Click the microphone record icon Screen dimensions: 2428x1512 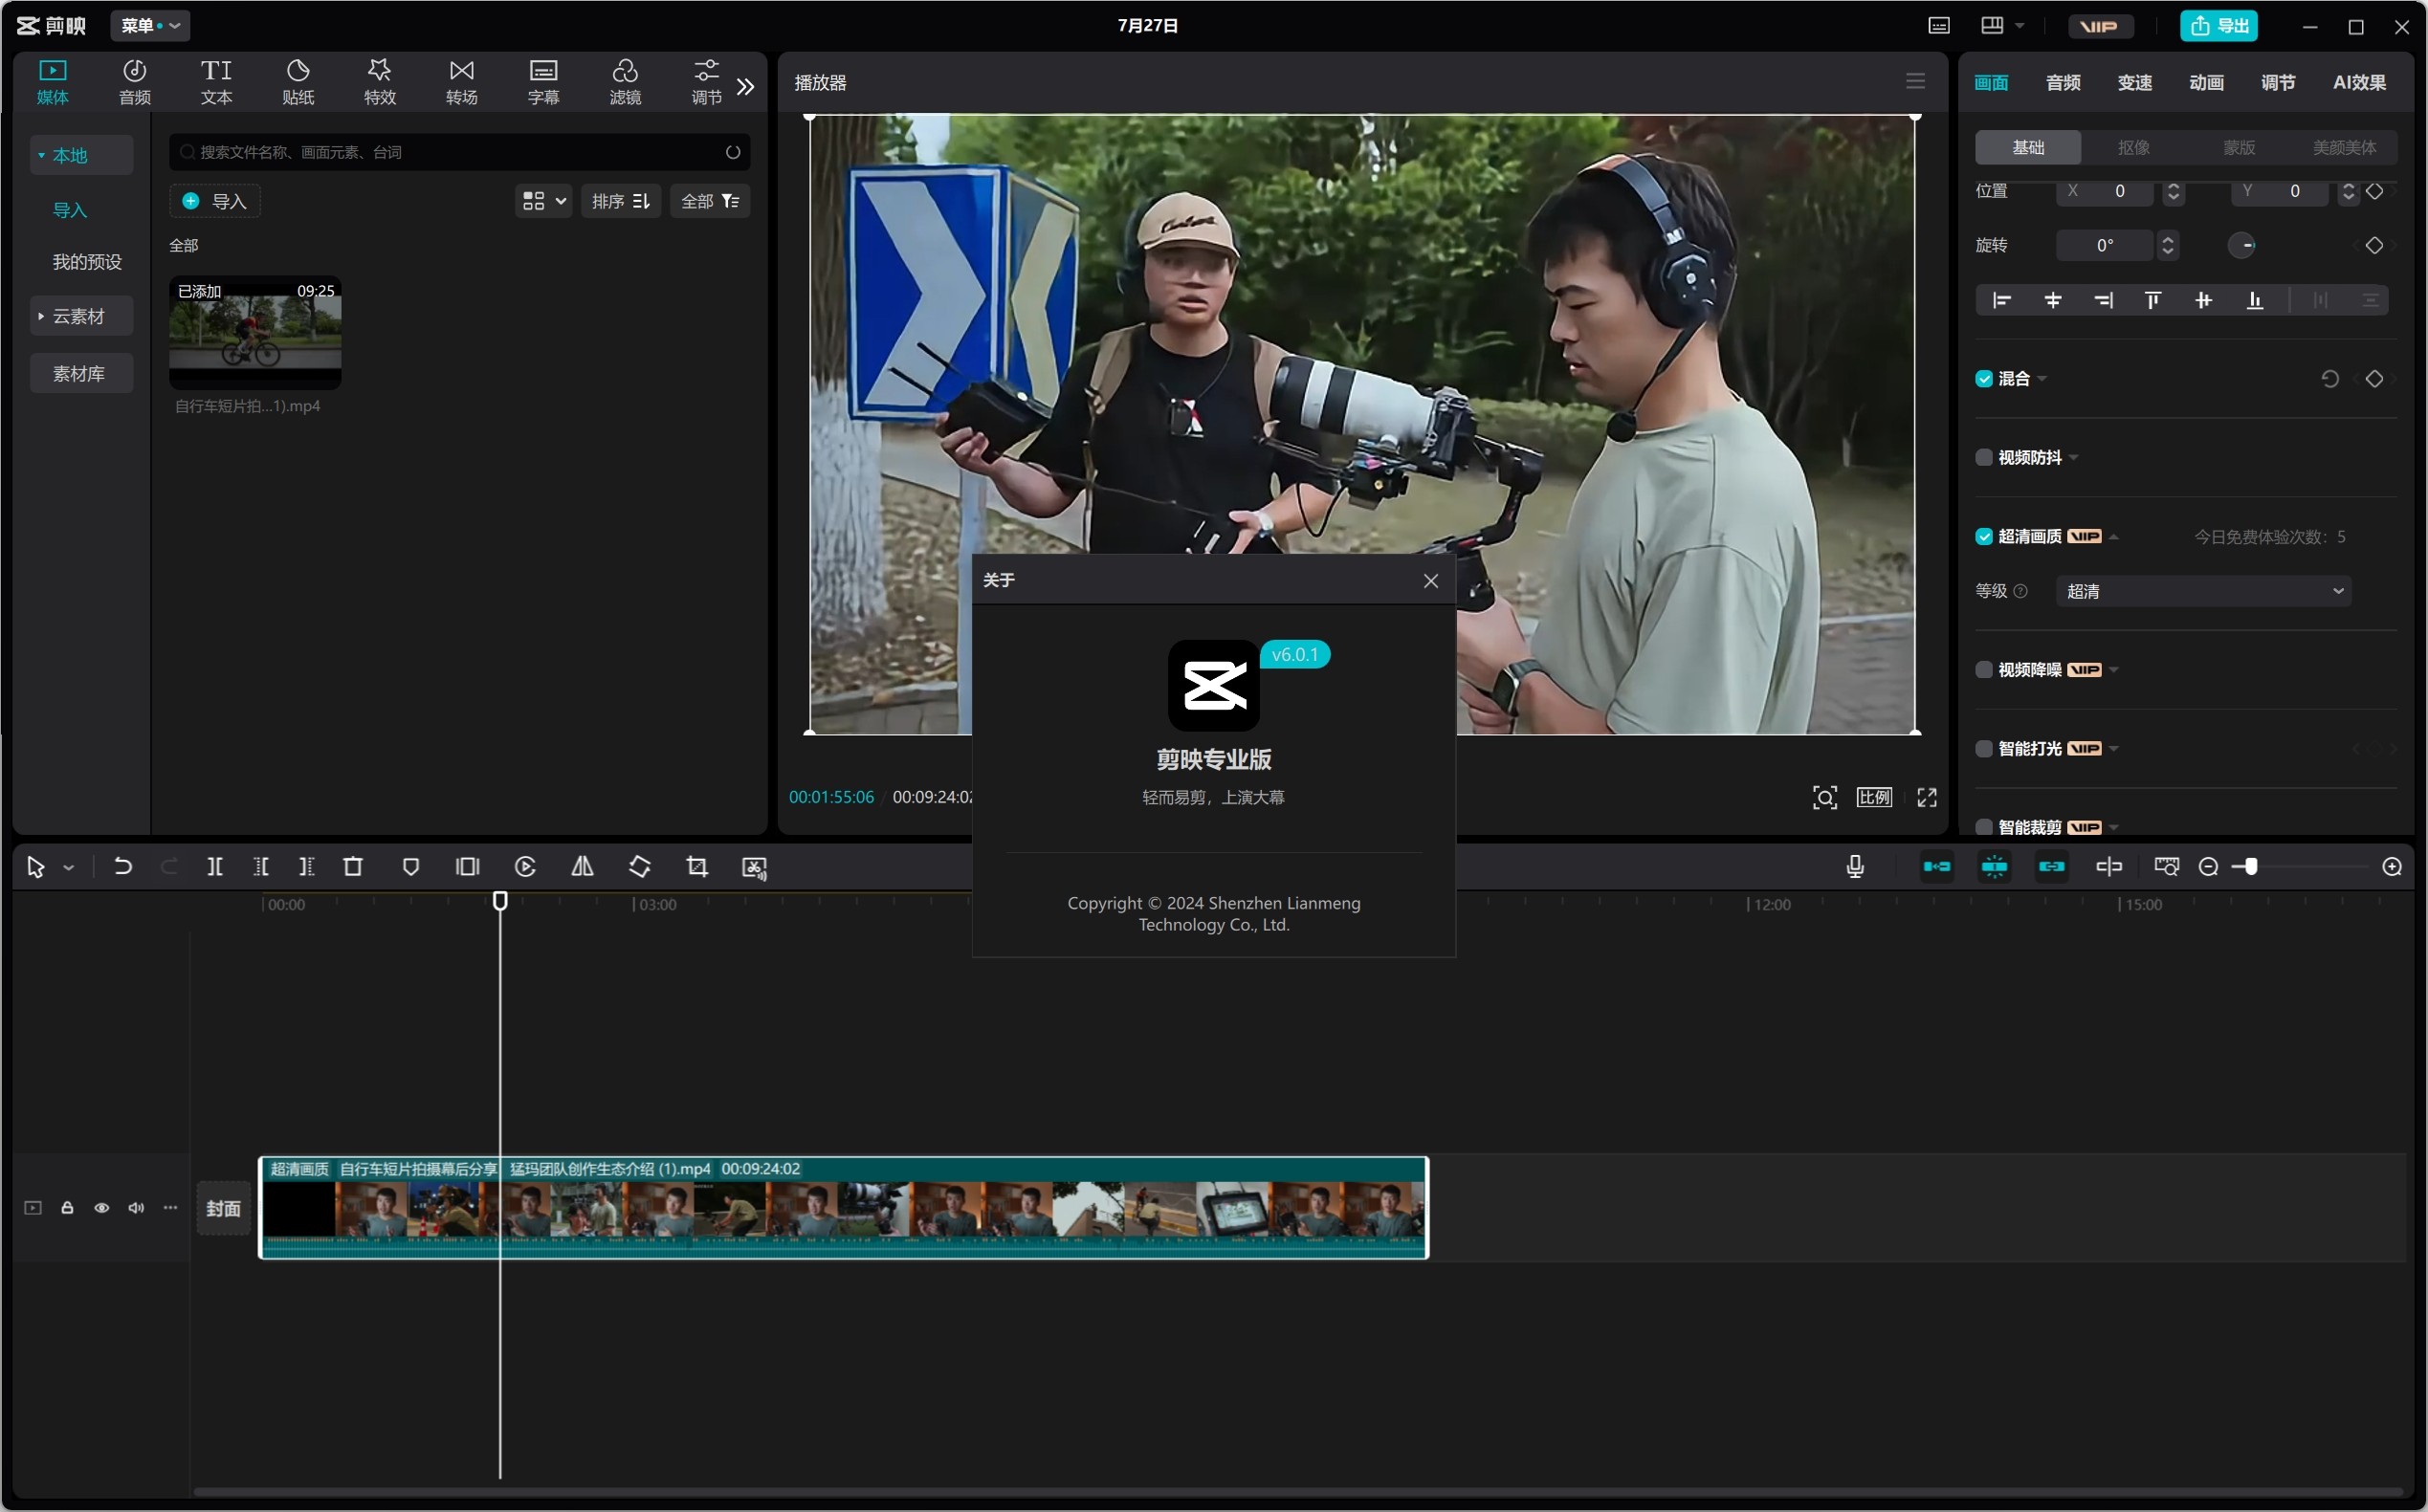pos(1855,867)
